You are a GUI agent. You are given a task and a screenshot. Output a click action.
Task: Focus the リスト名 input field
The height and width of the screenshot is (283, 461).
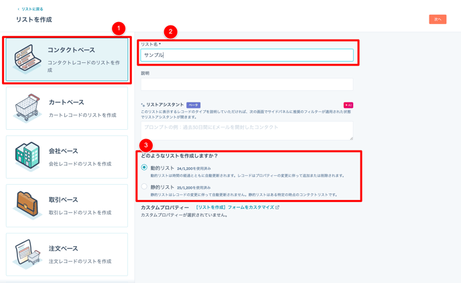[x=247, y=55]
